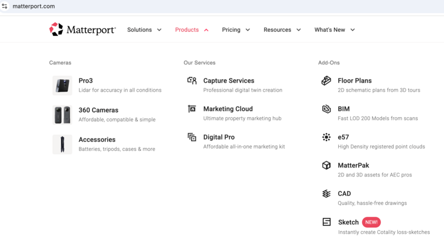Open the What's New menu

tap(334, 30)
